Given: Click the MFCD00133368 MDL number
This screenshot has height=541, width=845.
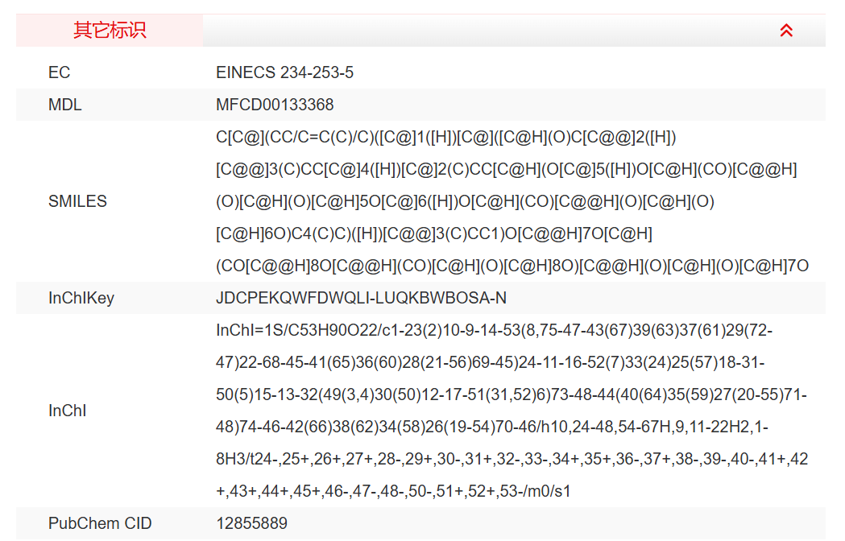Looking at the screenshot, I should click(x=275, y=105).
